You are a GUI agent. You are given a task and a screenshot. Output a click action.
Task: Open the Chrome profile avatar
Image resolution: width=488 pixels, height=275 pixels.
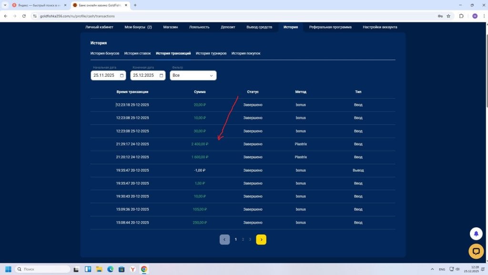[475, 16]
